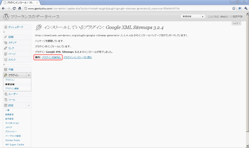Open Chrome wrench settings menu
This screenshot has height=148, width=249.
tap(246, 9)
